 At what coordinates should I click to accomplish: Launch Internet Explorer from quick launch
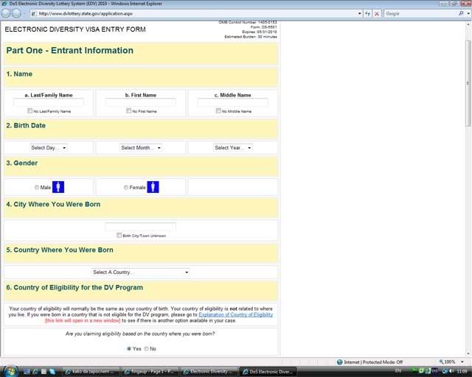(x=35, y=371)
